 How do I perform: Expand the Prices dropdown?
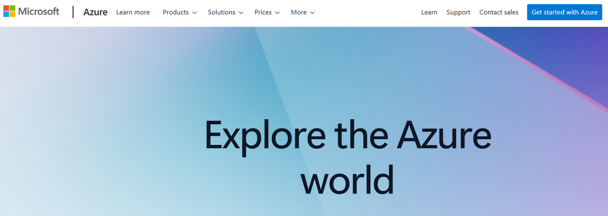263,12
